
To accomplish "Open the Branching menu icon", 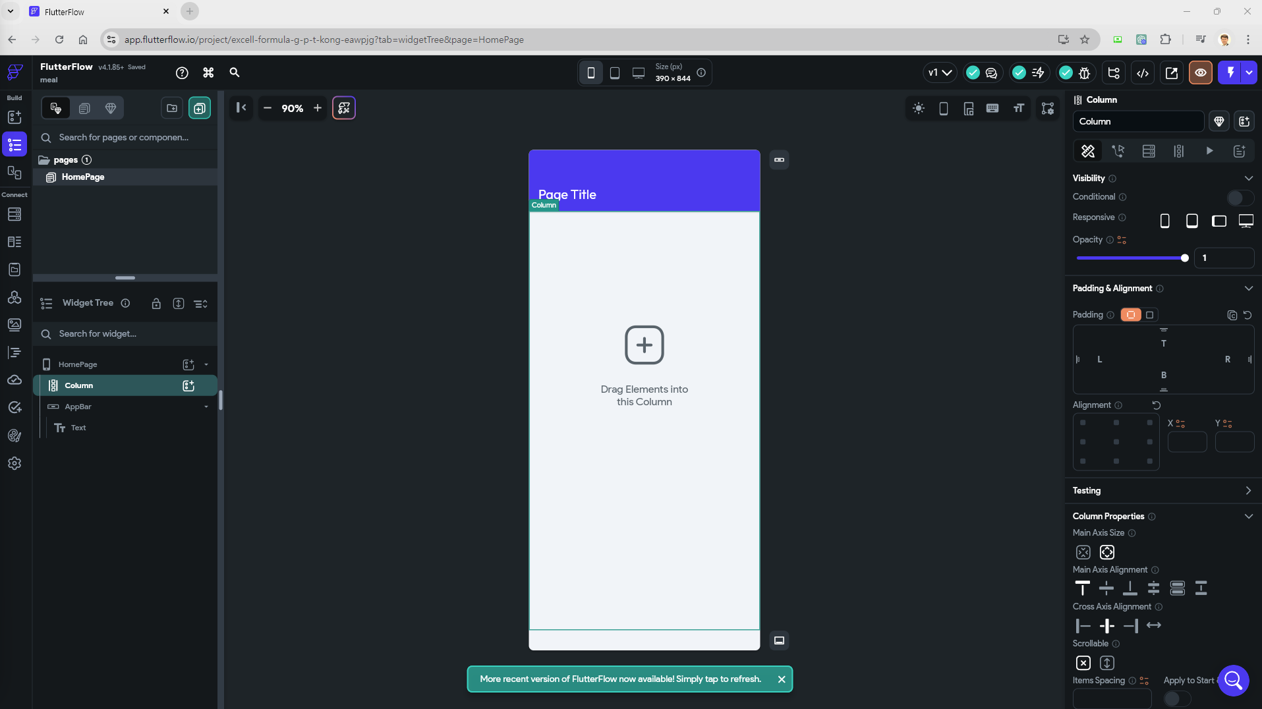I will (x=1114, y=73).
